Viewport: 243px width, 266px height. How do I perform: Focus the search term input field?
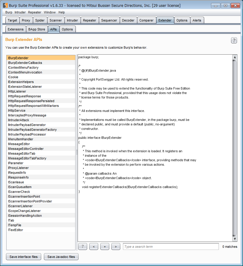(171, 247)
